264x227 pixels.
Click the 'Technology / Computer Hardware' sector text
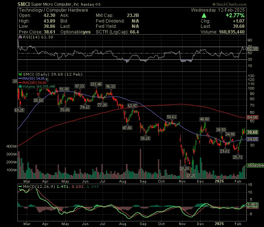tap(54, 10)
